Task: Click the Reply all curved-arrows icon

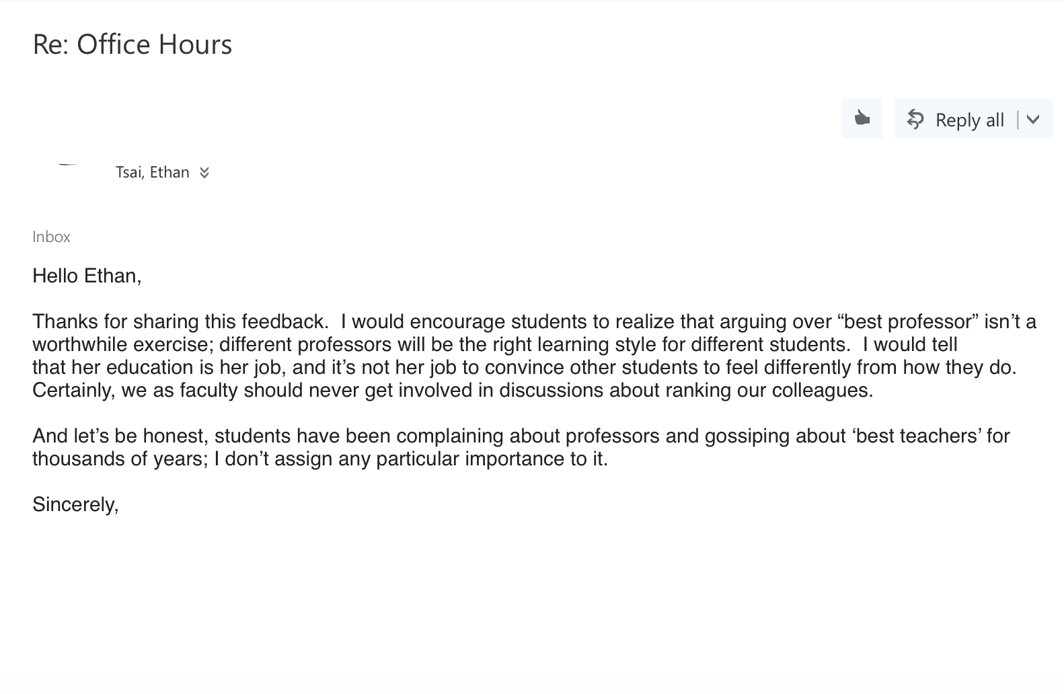Action: (915, 119)
